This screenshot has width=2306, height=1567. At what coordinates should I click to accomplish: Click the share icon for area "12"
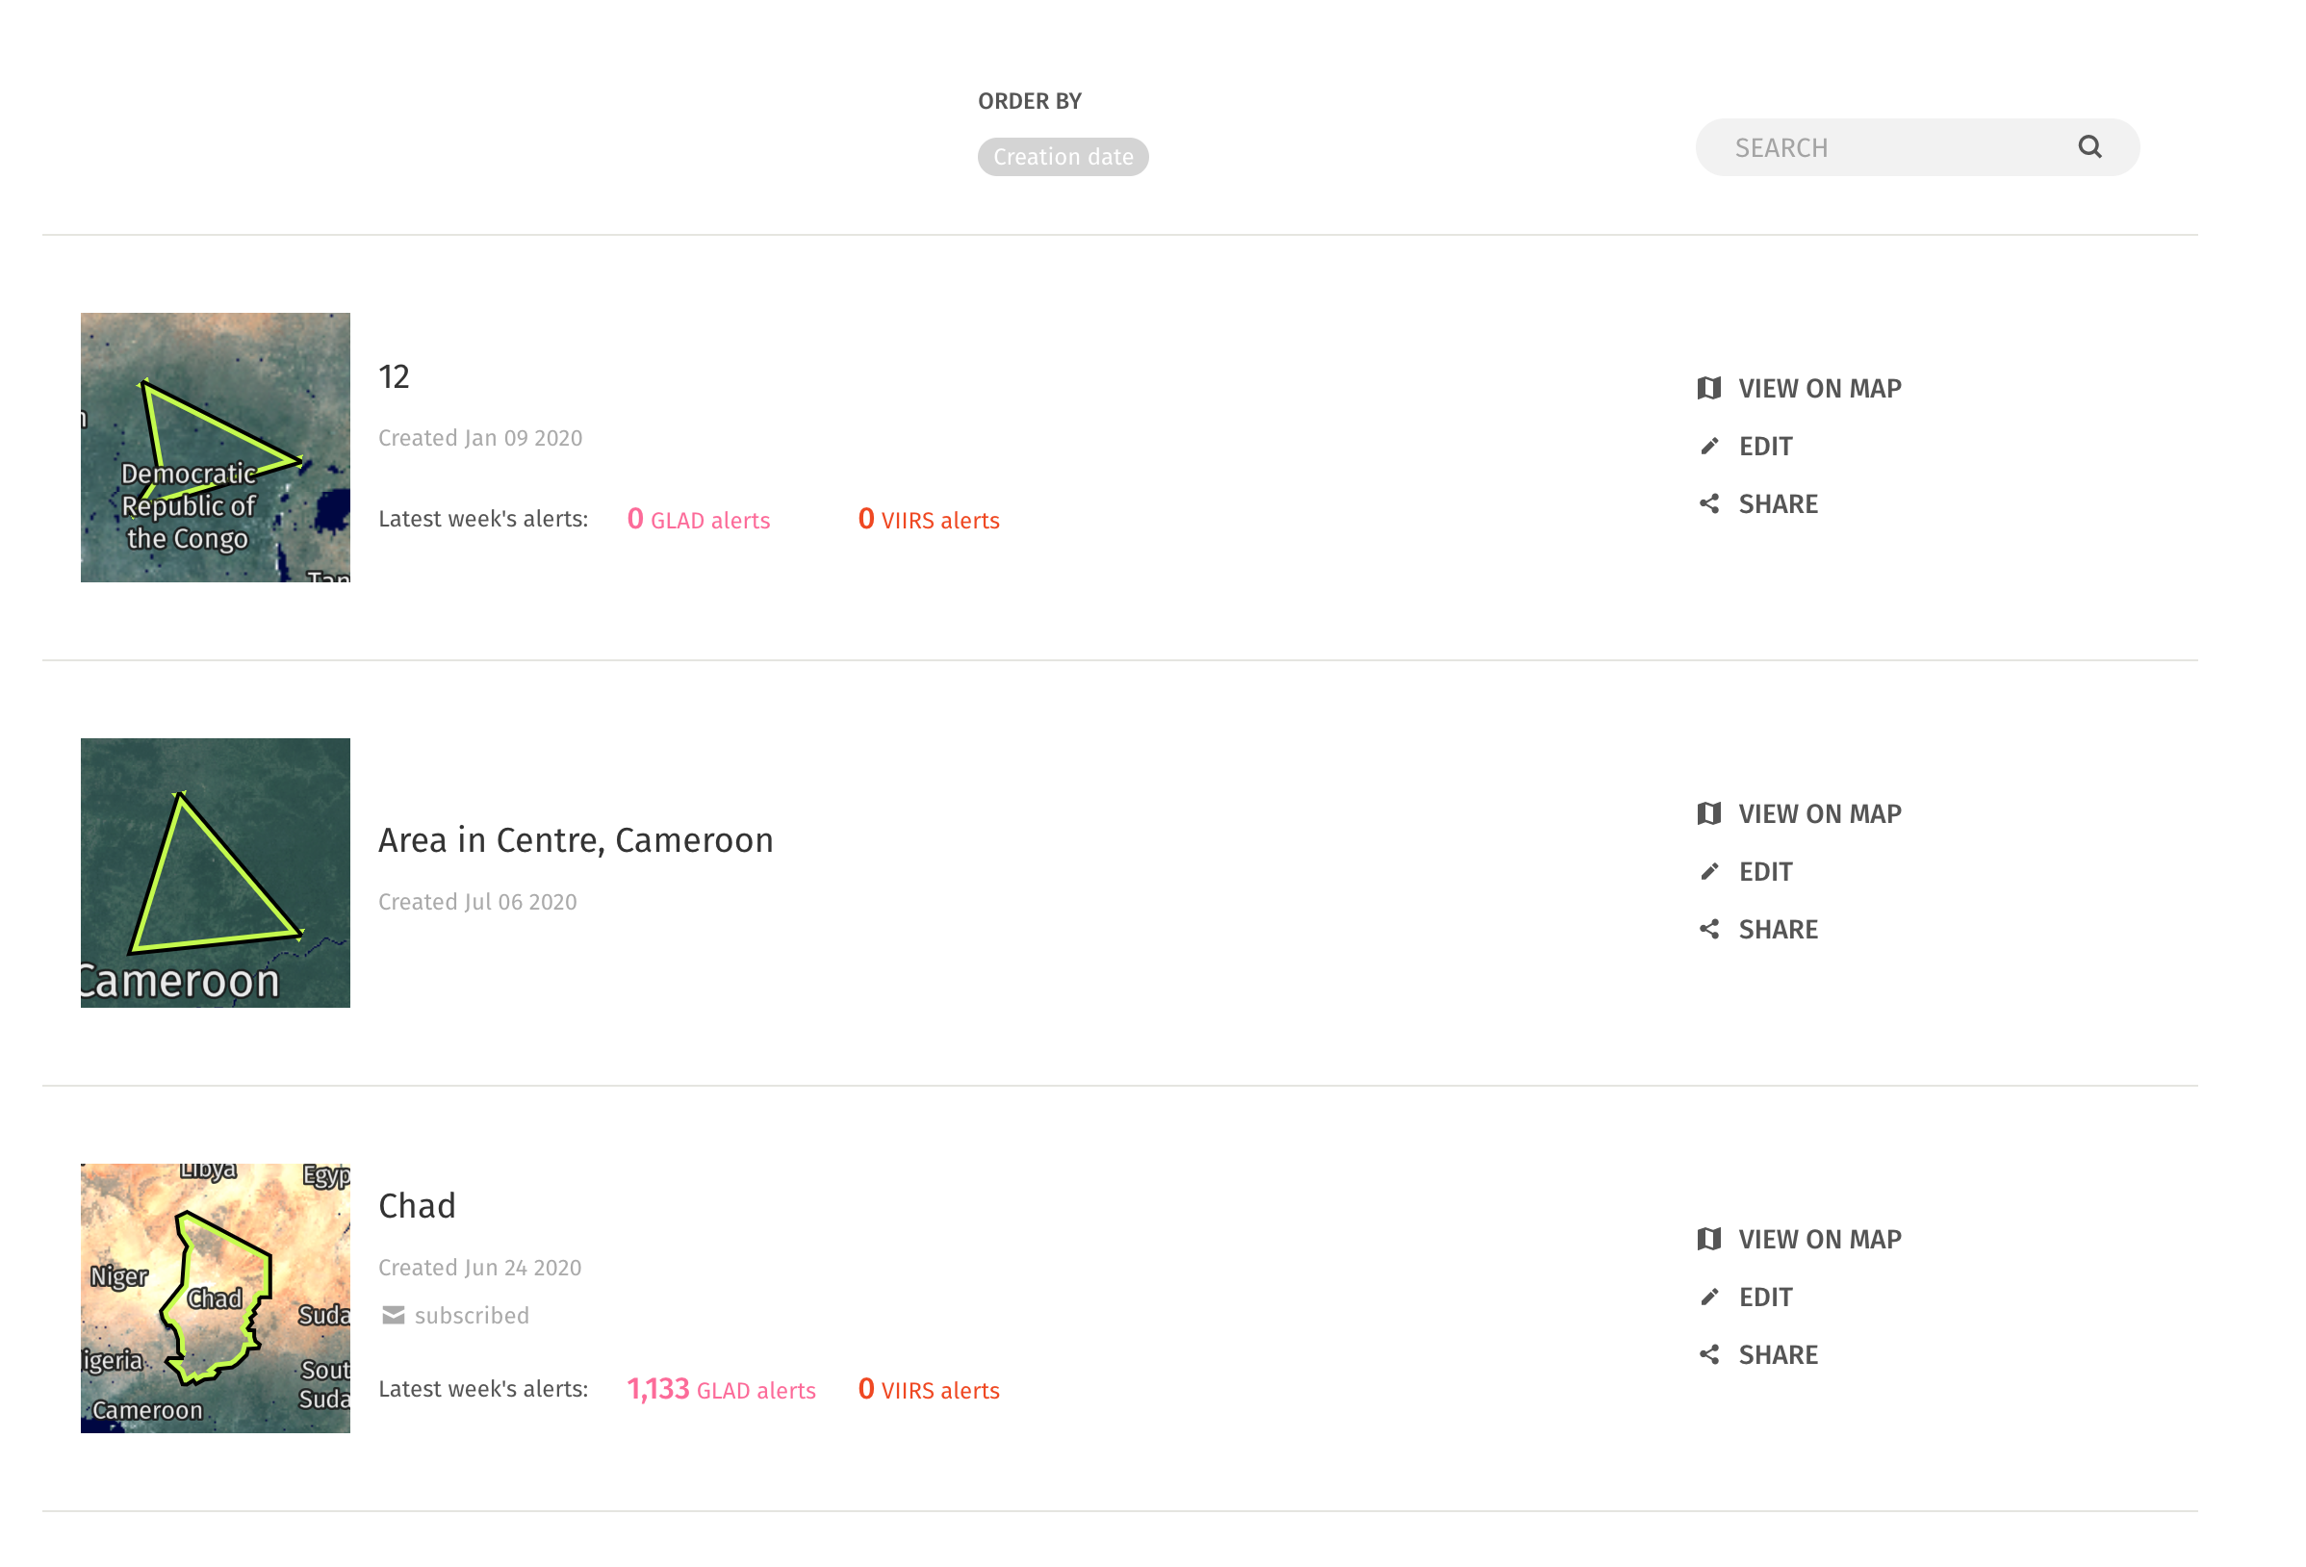tap(1710, 503)
